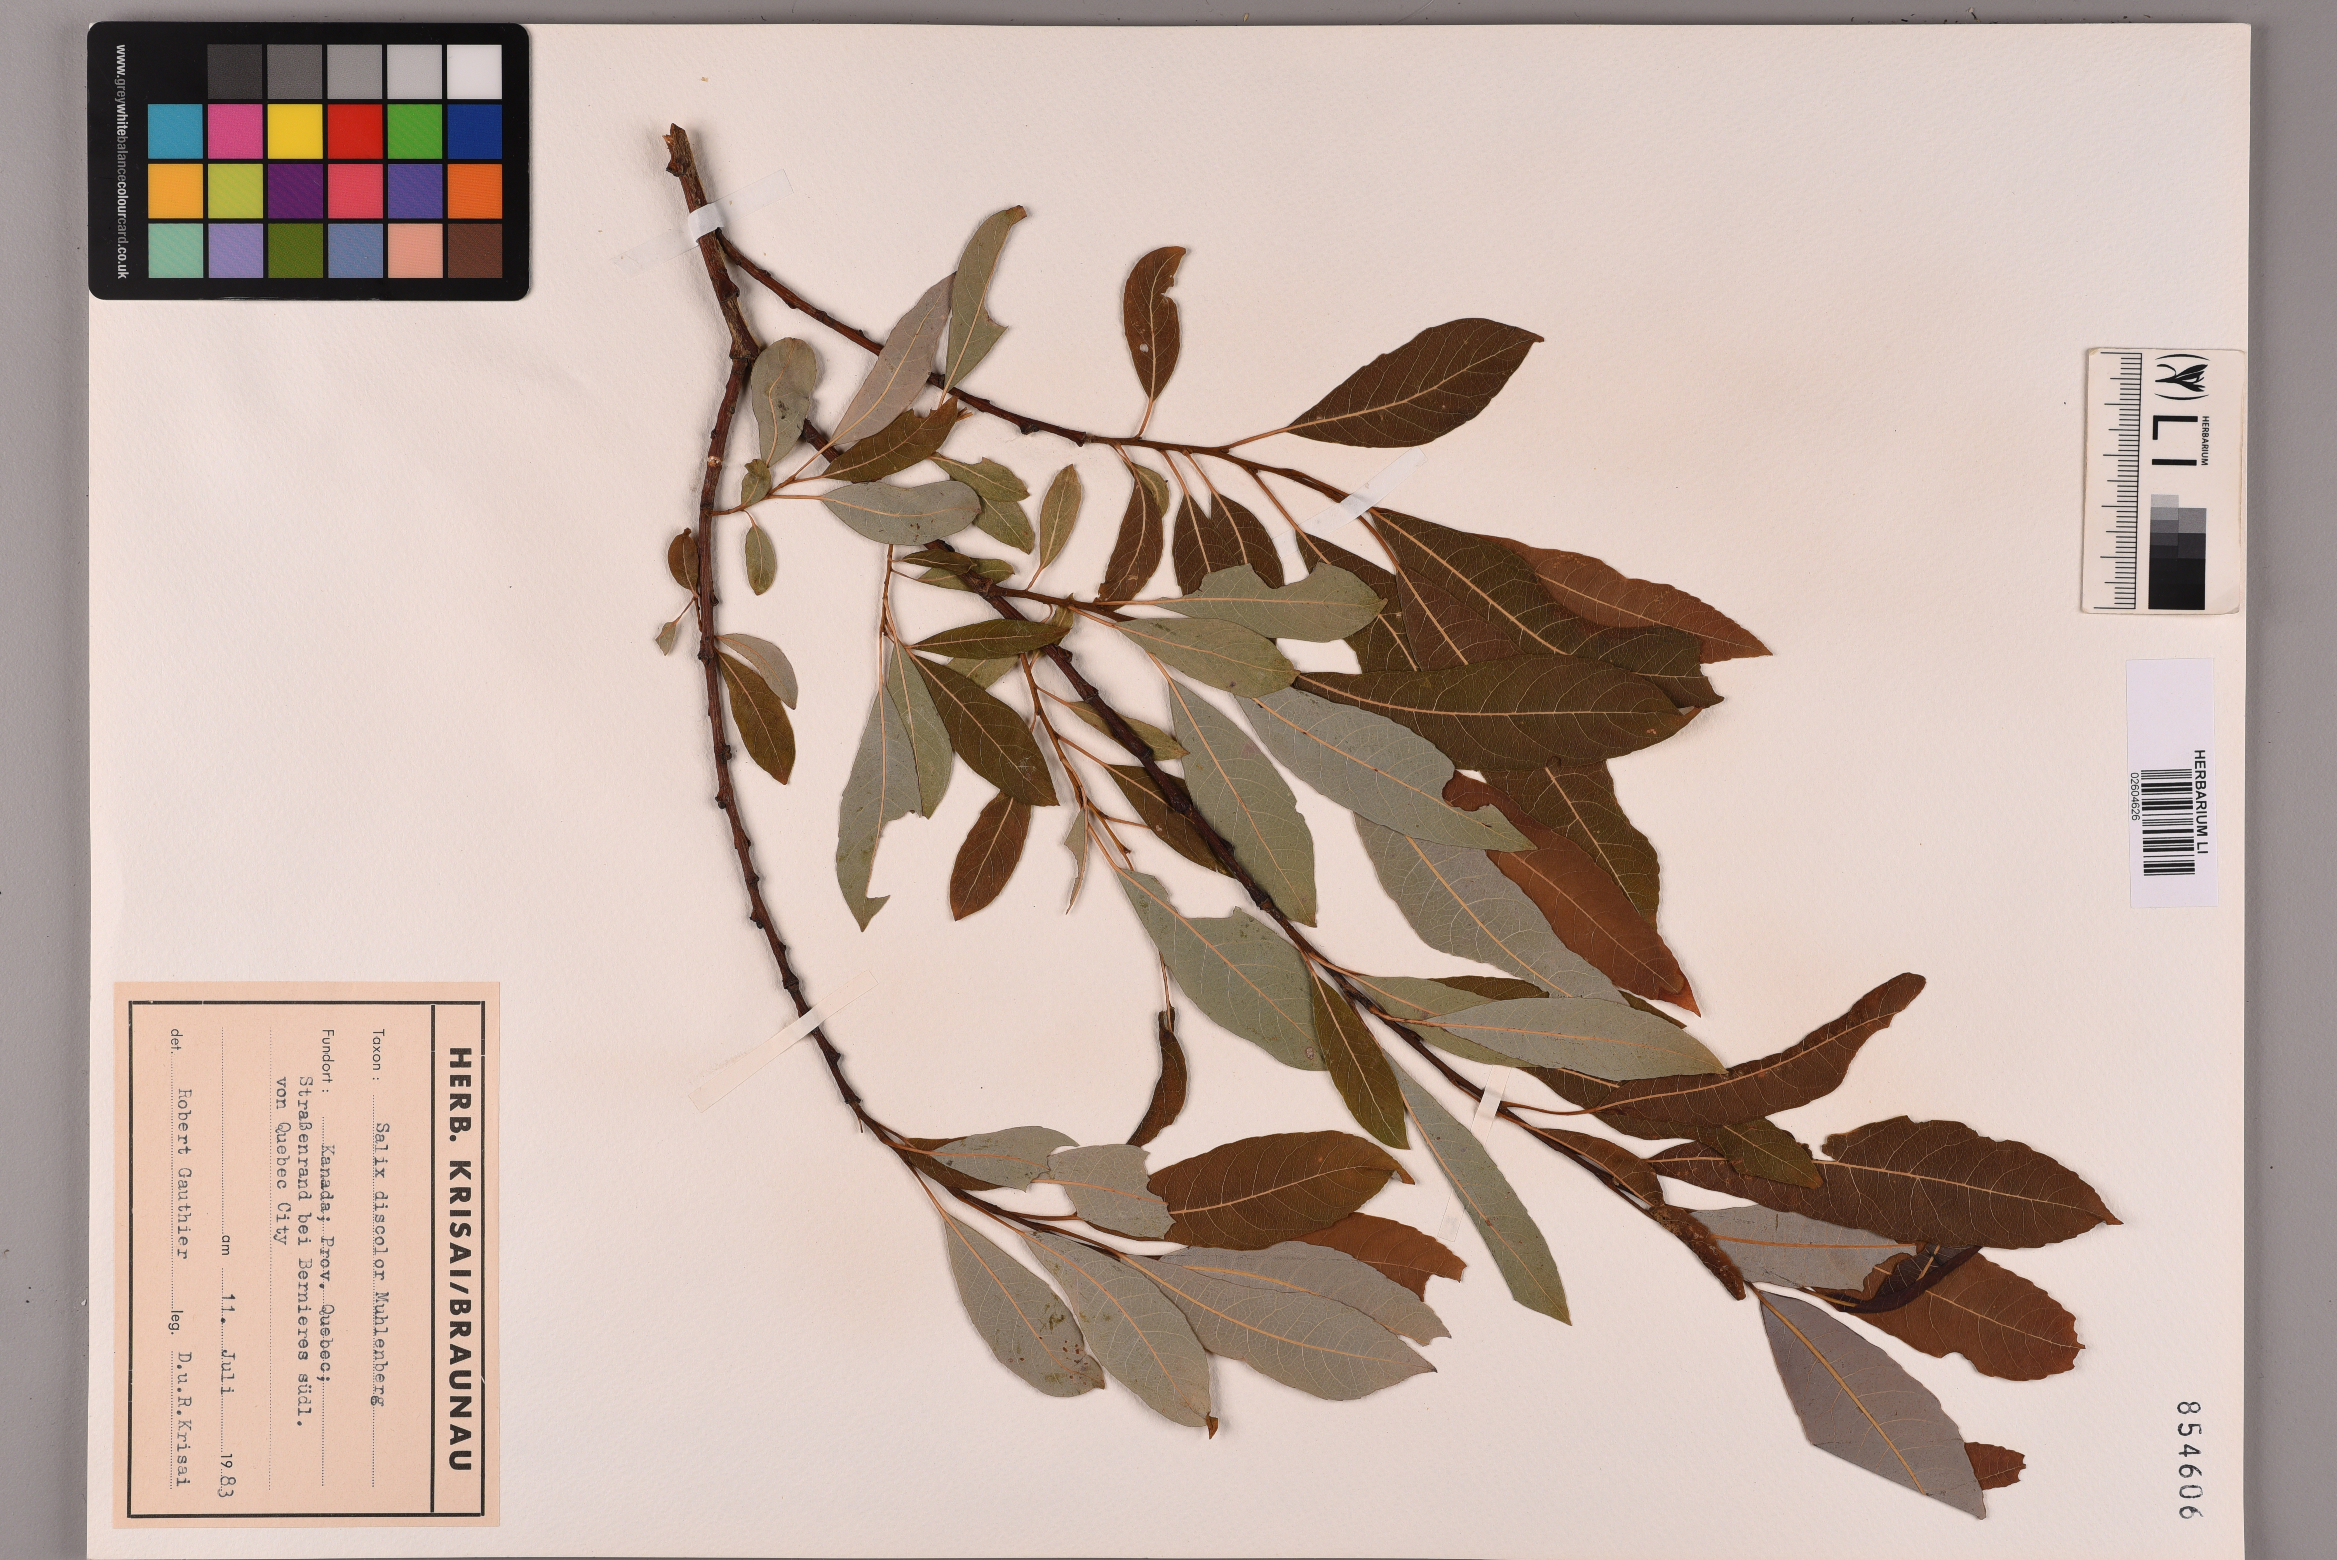Select the brown swatch on the colour card

475,250
